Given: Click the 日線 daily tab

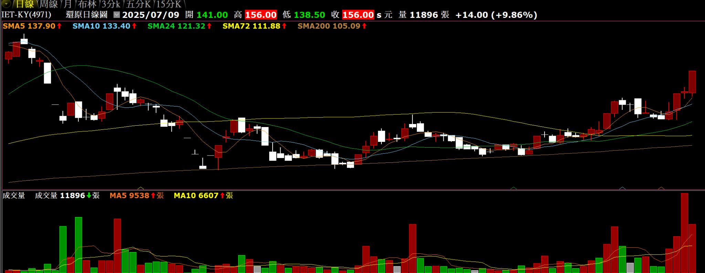Looking at the screenshot, I should point(25,4).
